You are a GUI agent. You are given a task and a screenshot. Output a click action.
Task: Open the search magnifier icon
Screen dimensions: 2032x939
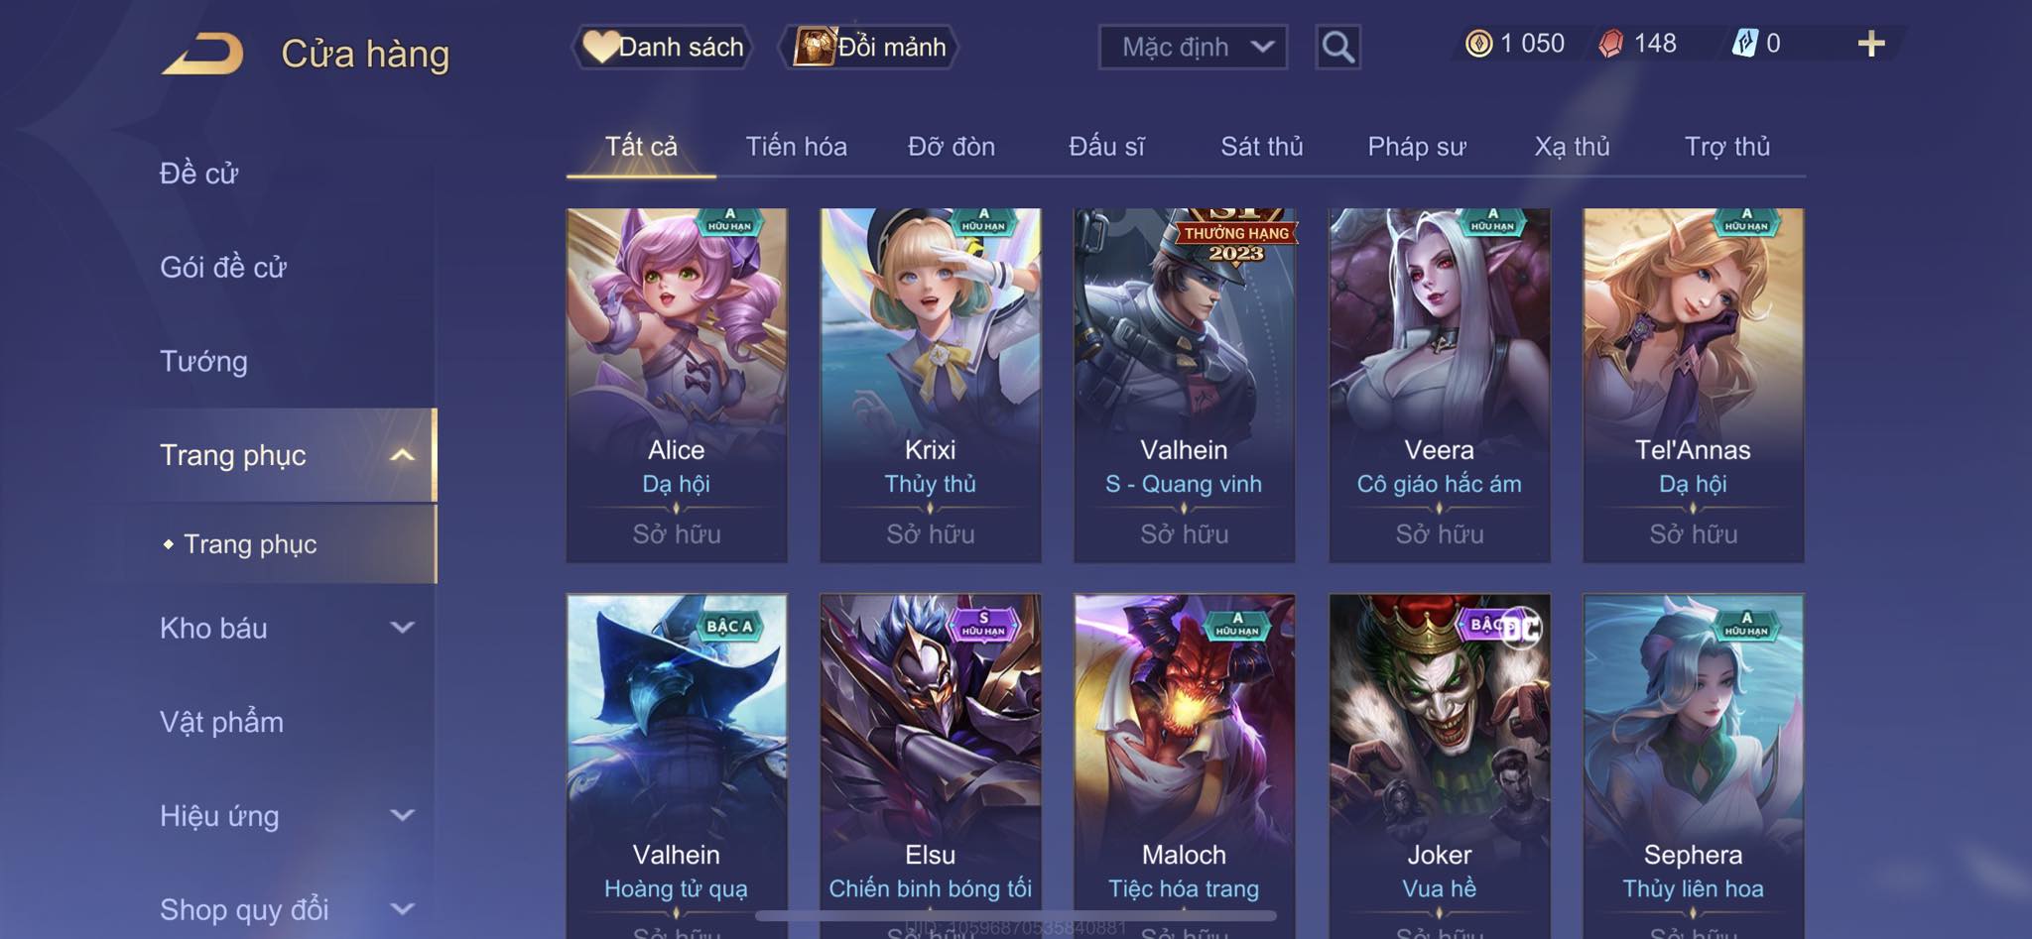click(1337, 47)
